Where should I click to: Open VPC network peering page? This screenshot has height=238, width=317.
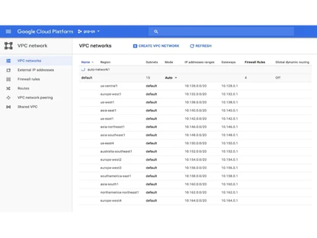pos(35,98)
